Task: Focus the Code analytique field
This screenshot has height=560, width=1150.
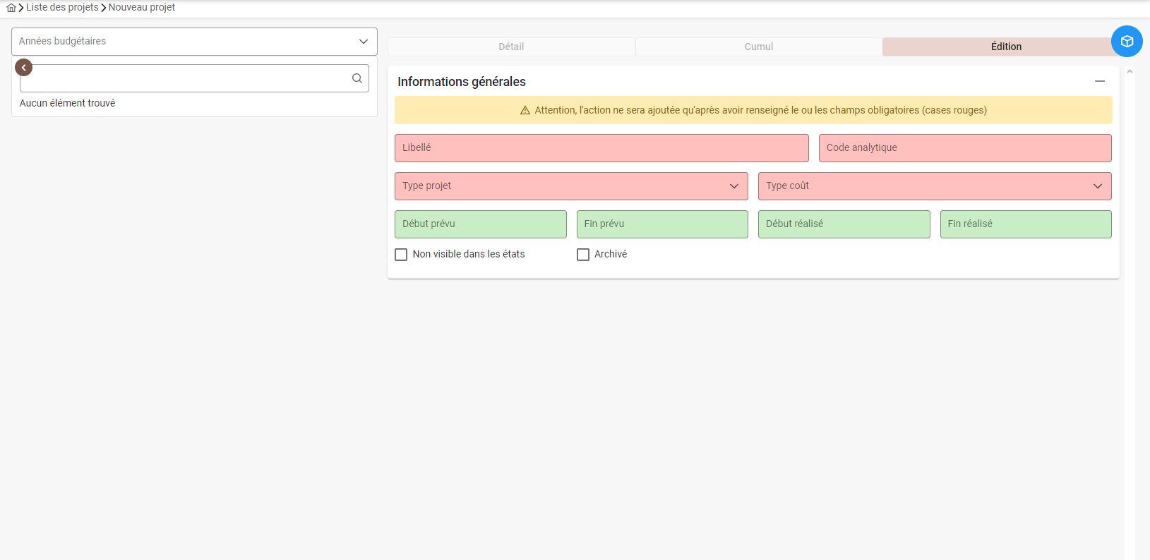Action: pos(964,148)
